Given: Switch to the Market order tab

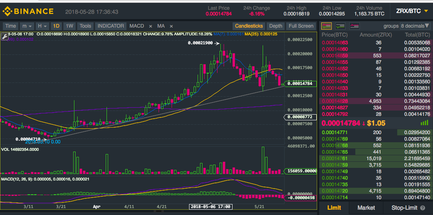Looking at the screenshot, I should click(366, 208).
